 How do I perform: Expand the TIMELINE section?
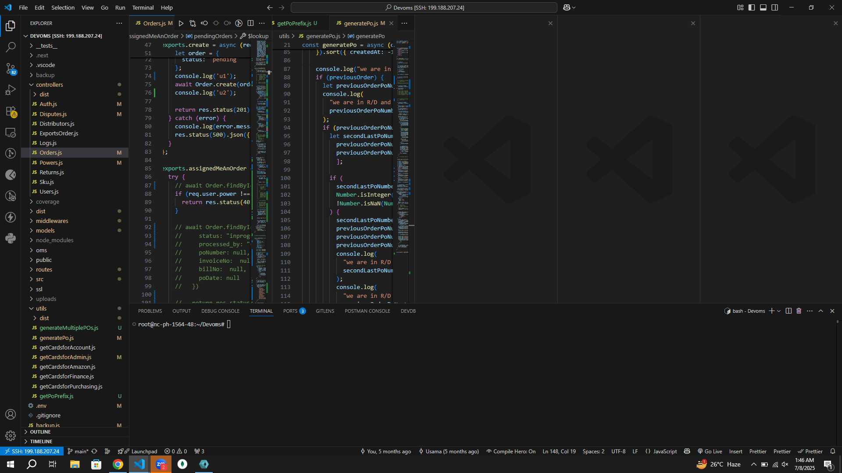[x=75, y=441]
